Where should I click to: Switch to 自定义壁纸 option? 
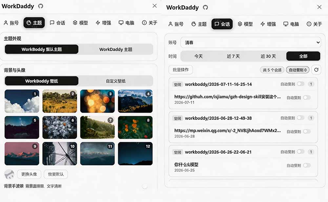coord(116,81)
